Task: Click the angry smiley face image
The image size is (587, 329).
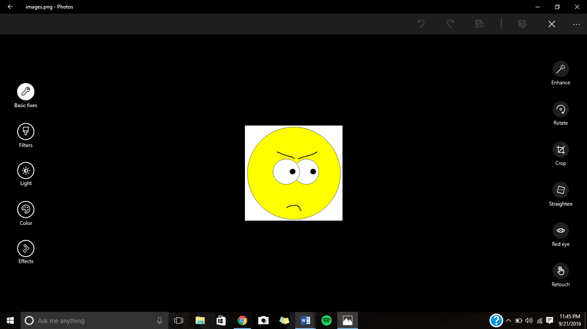Action: point(293,173)
